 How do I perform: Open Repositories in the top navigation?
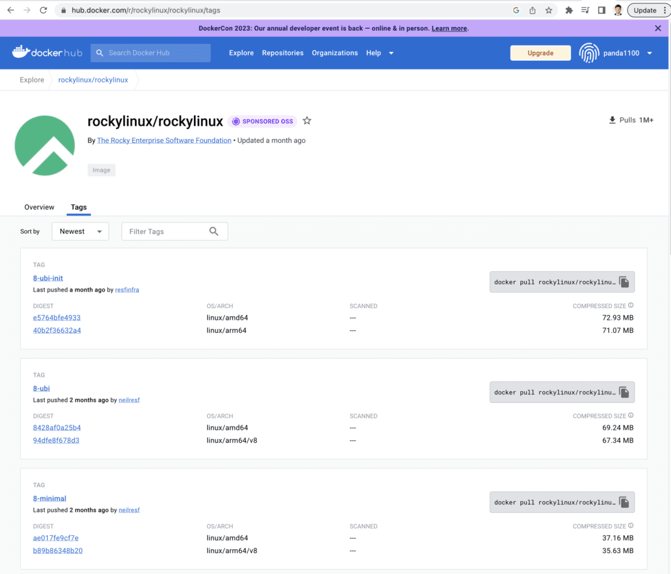coord(282,53)
